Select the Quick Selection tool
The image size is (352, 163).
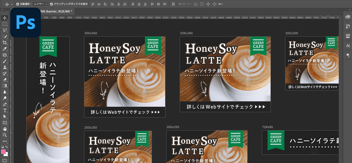click(5, 36)
